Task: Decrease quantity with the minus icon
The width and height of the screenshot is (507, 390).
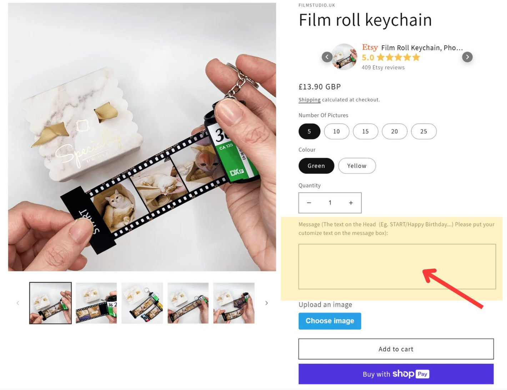Action: point(309,203)
